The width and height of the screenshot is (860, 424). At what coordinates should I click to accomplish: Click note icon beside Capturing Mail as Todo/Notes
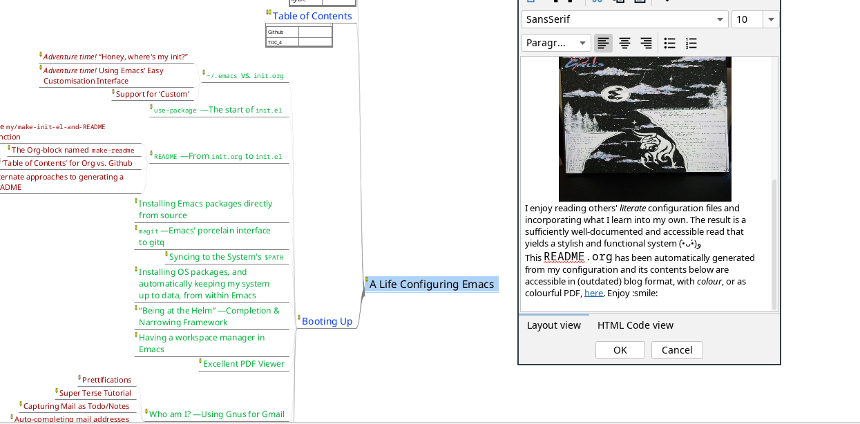(x=21, y=403)
